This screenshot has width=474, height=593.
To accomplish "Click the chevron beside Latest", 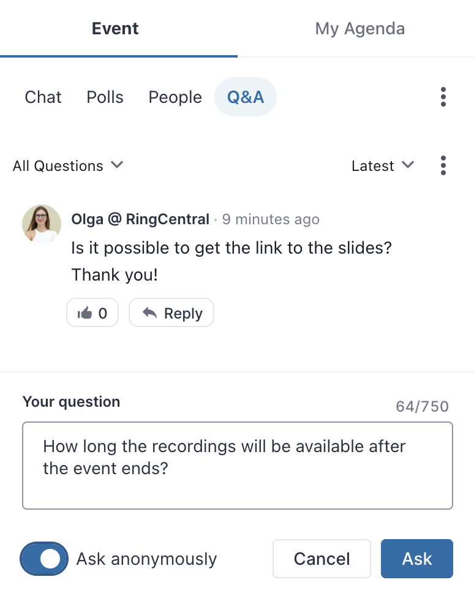I will [x=408, y=165].
